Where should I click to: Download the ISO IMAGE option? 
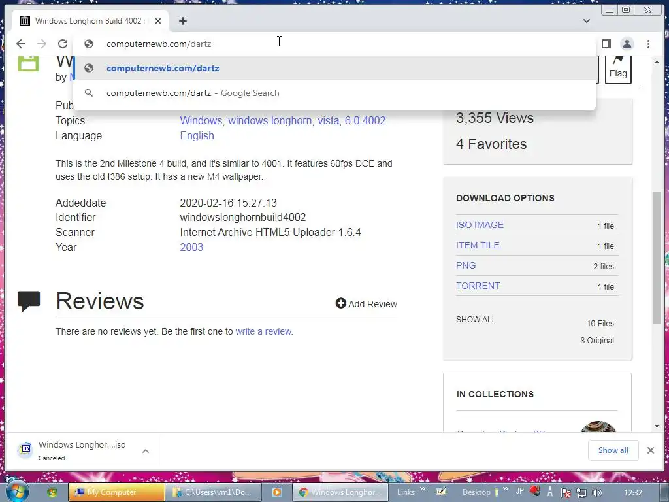pos(480,225)
